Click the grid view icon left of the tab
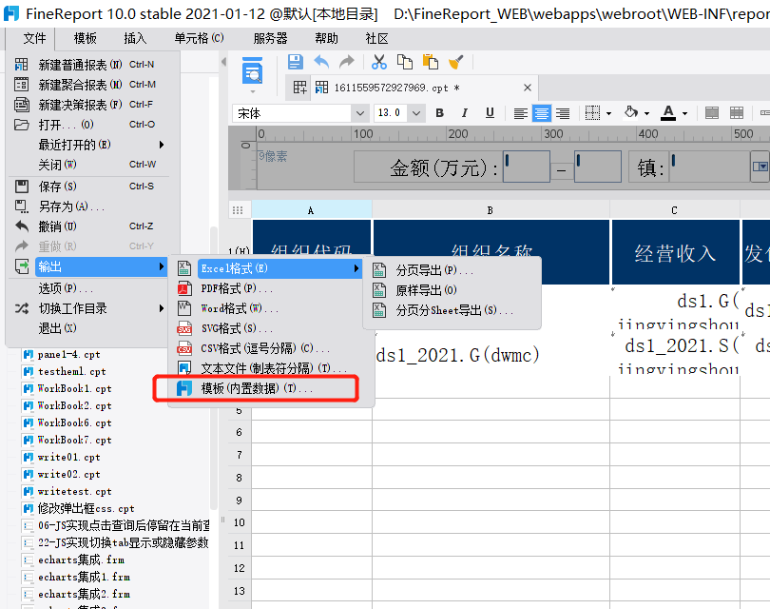This screenshot has width=770, height=609. 299,88
